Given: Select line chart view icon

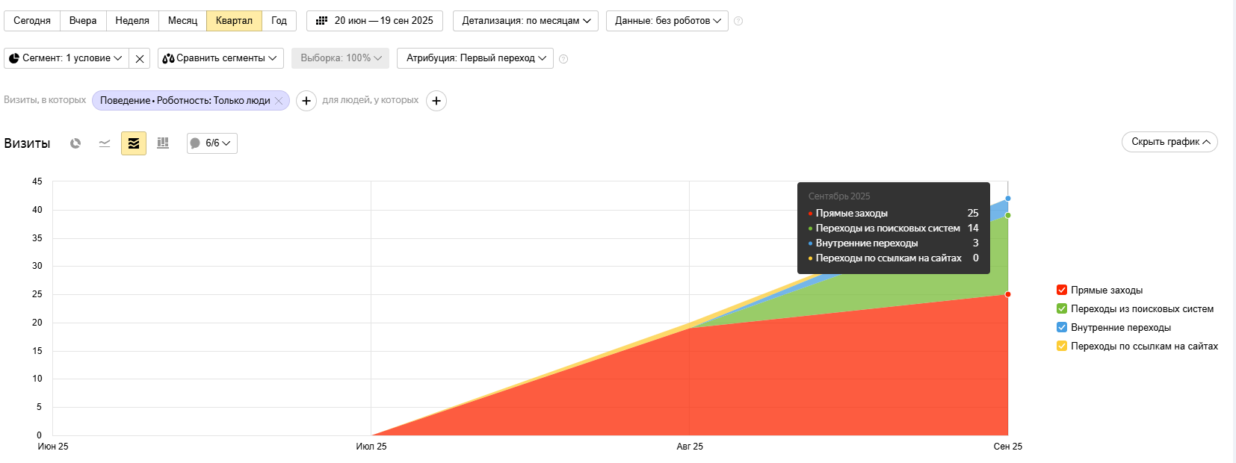Looking at the screenshot, I should [105, 143].
